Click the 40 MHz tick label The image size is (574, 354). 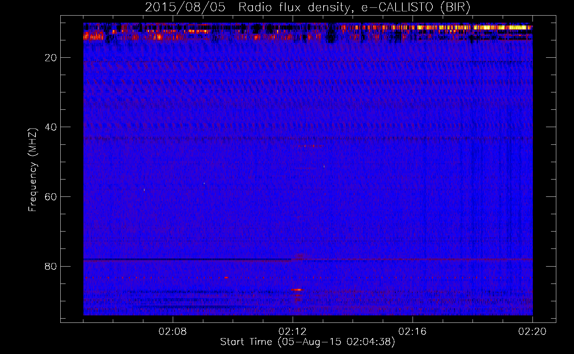[51, 127]
